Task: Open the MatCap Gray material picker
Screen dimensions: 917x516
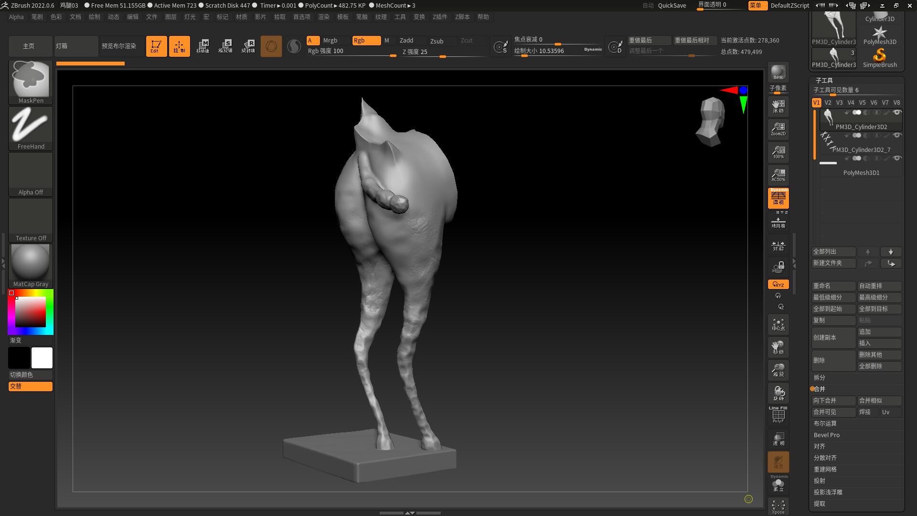Action: tap(30, 262)
